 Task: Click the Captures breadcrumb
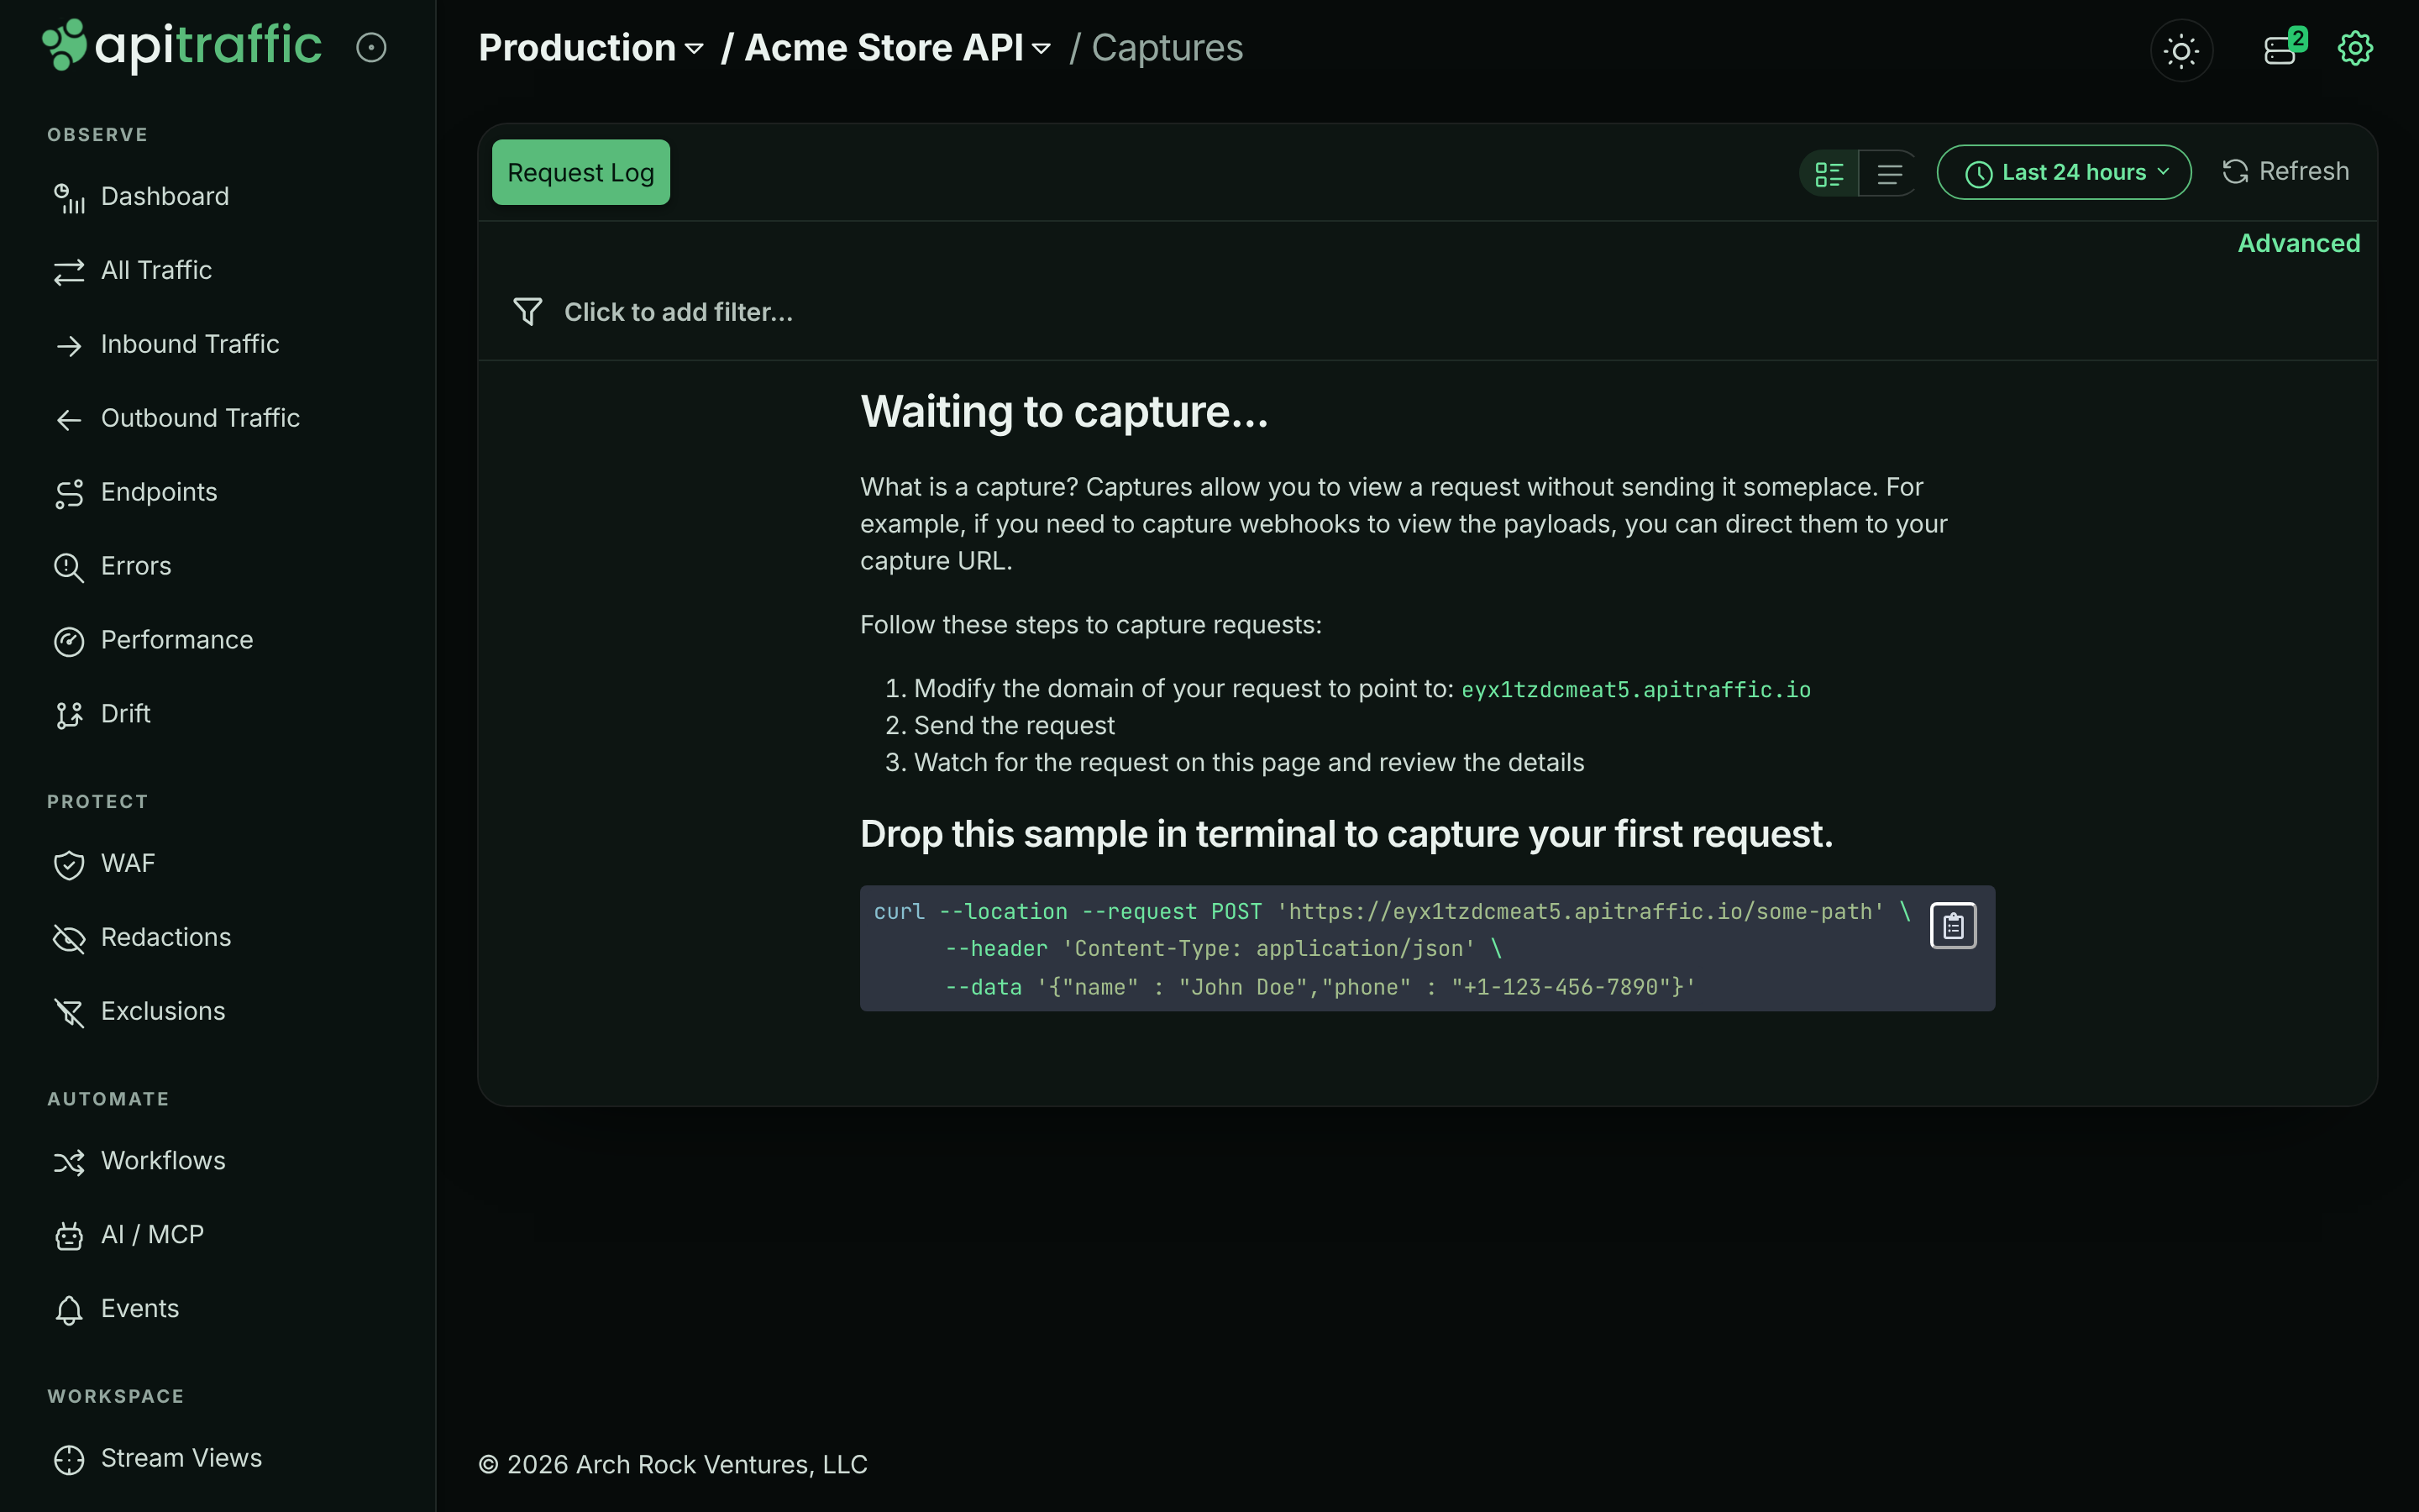tap(1167, 48)
